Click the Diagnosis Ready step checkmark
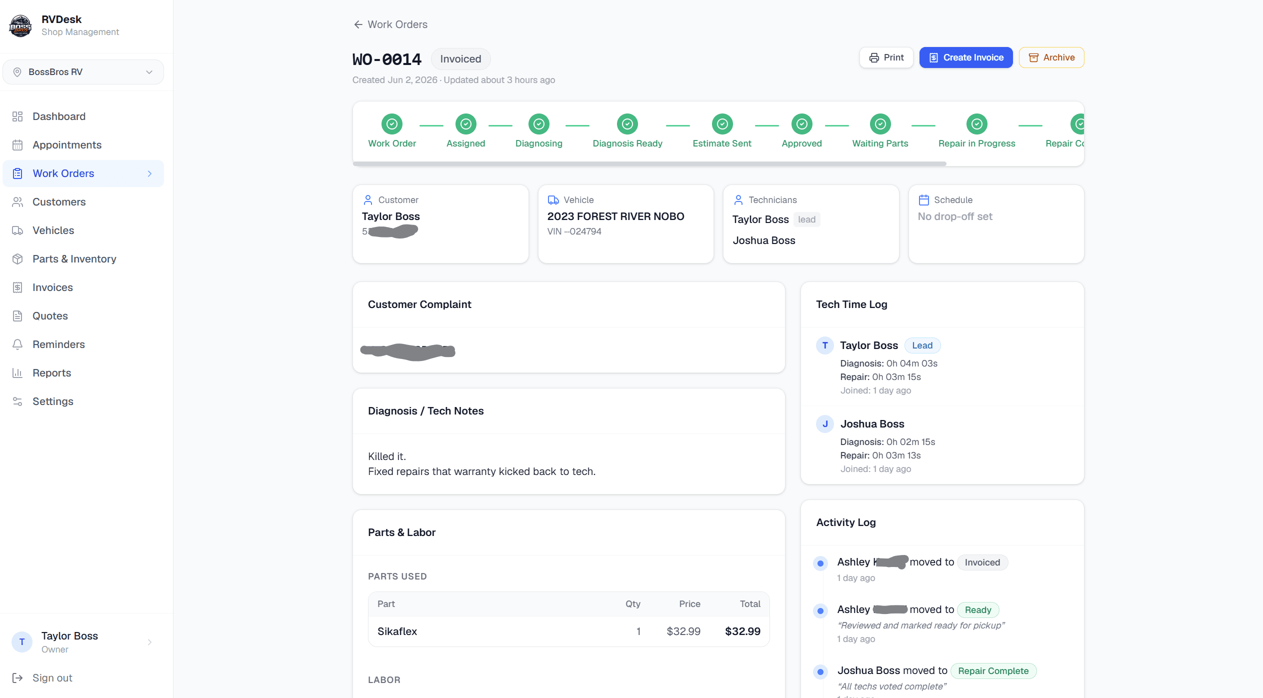 click(x=627, y=124)
